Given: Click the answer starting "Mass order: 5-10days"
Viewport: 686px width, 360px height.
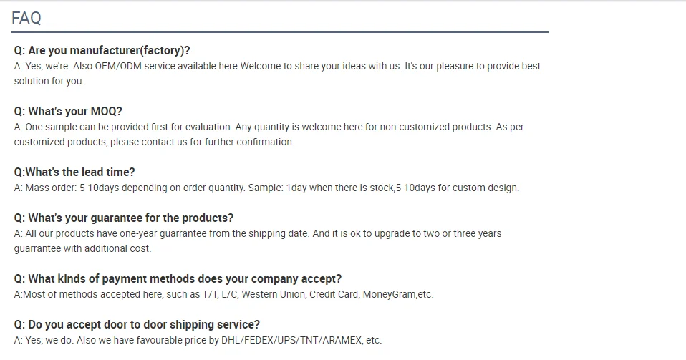Looking at the screenshot, I should click(129, 188).
